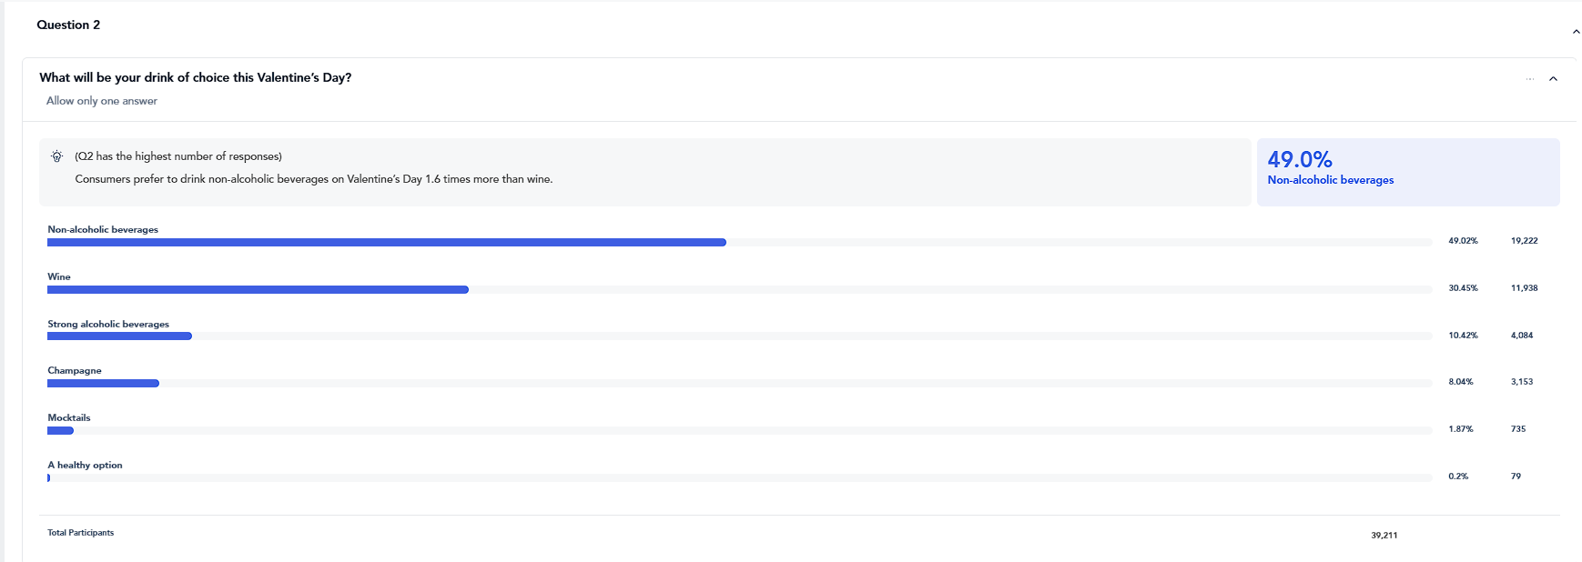Click the lightbulb insight icon
Image resolution: width=1582 pixels, height=562 pixels.
(x=57, y=156)
